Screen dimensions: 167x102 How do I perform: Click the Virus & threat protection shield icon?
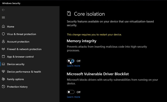3,34
